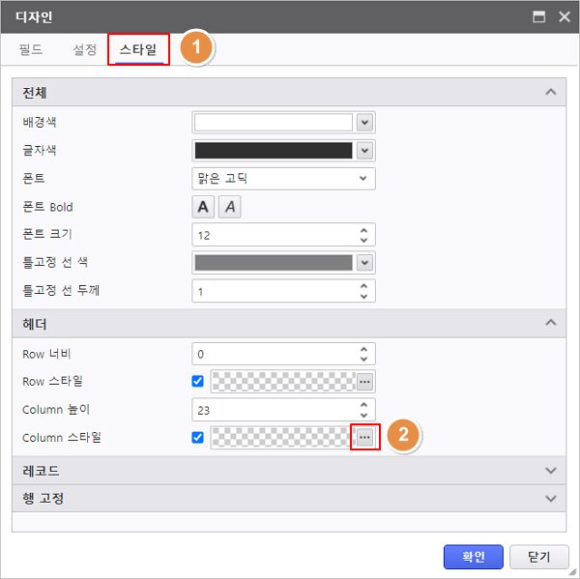
Task: Open Row 스타일 ellipsis editor button
Action: pyautogui.click(x=364, y=381)
